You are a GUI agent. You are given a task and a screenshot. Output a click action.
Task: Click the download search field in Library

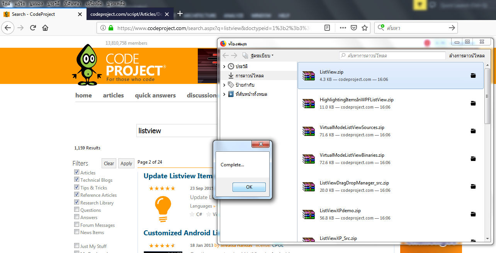point(392,55)
